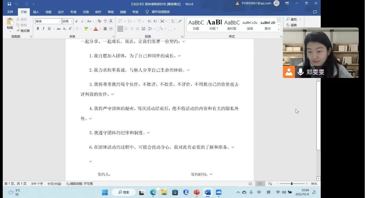
Task: Click the sort (A-Z) icon
Action: point(173,21)
